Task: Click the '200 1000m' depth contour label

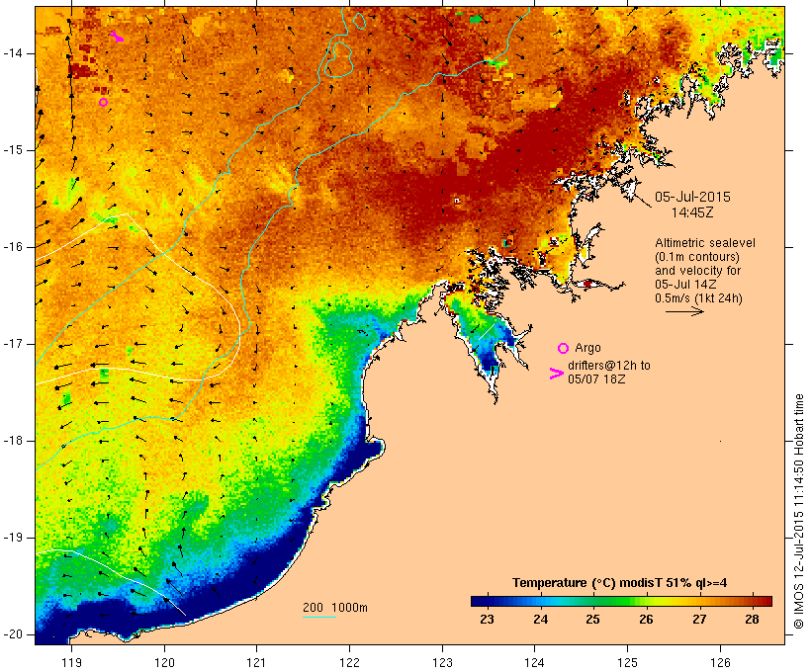Action: pos(335,608)
